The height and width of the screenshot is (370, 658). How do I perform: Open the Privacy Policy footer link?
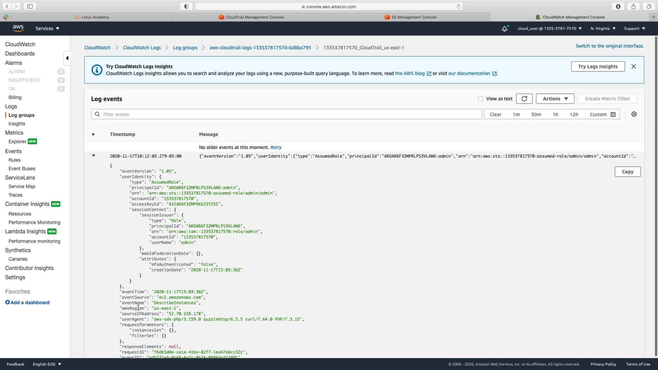[x=603, y=364]
